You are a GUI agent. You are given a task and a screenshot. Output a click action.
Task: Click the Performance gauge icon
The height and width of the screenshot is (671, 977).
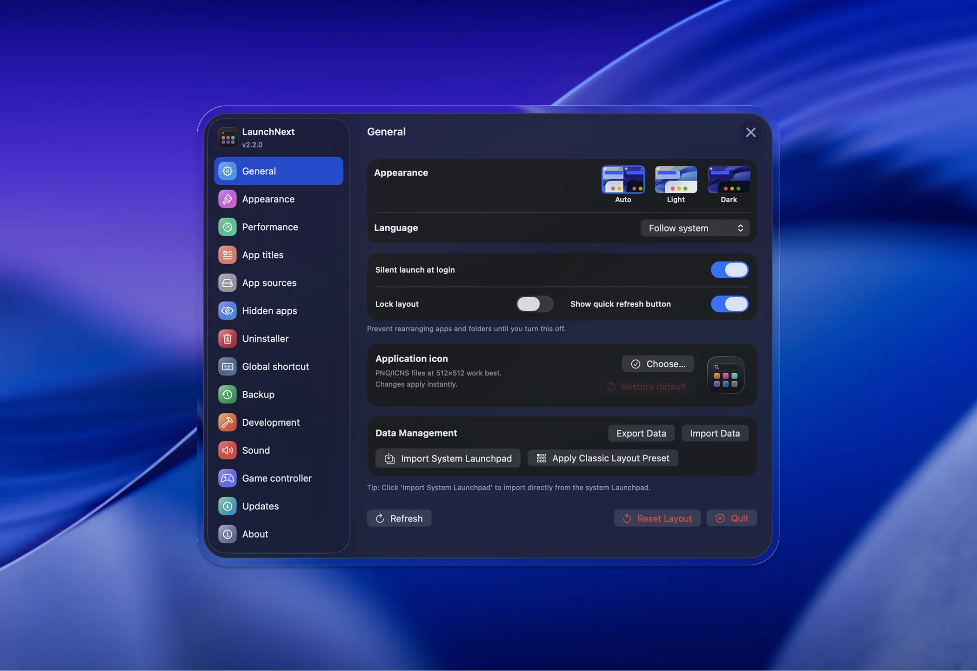227,227
